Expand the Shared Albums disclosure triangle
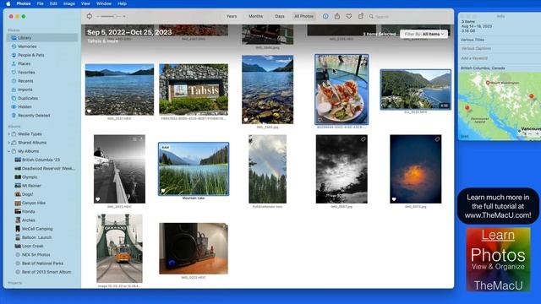Viewport: 541px width, 304px height. [x=9, y=143]
